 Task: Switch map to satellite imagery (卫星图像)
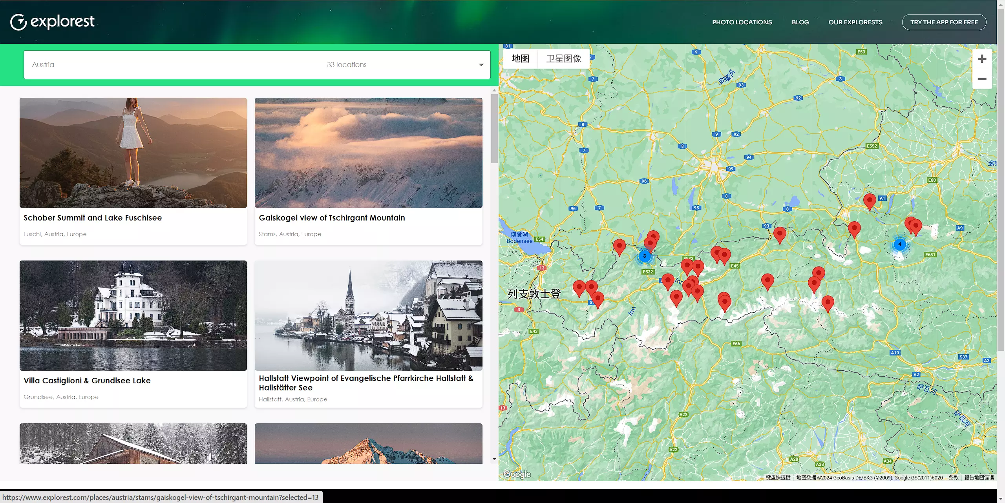point(563,58)
